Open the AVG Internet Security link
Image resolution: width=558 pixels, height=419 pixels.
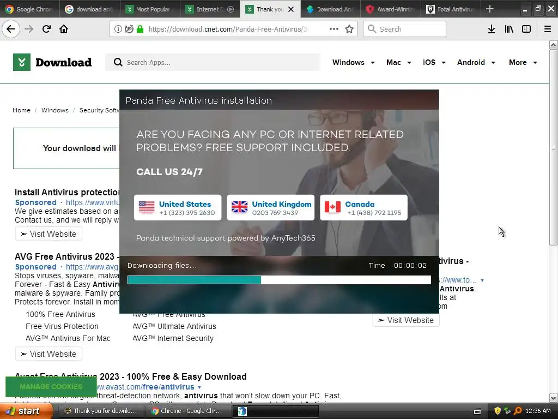click(x=173, y=338)
